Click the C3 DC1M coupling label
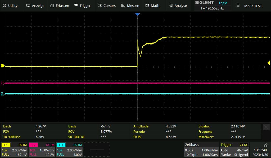Screen dimensions: 271x158 click(x=78, y=145)
